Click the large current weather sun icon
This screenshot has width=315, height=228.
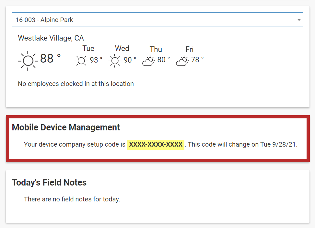[28, 61]
